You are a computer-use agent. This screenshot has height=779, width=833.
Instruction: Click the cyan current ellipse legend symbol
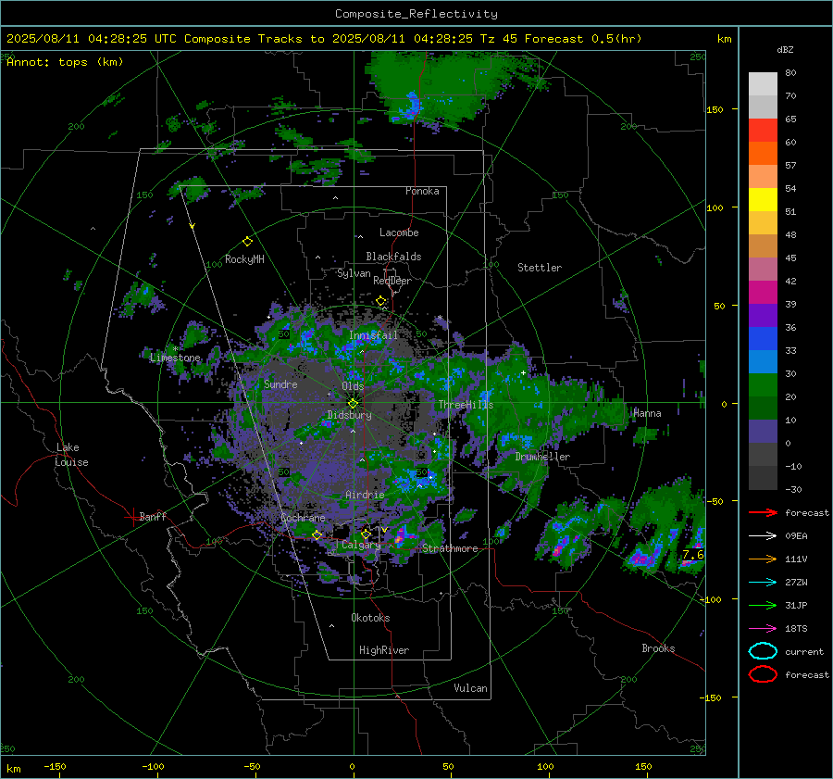pos(763,651)
